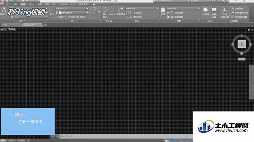
Task: Click the Add Current Scale icon
Action: coord(225,13)
